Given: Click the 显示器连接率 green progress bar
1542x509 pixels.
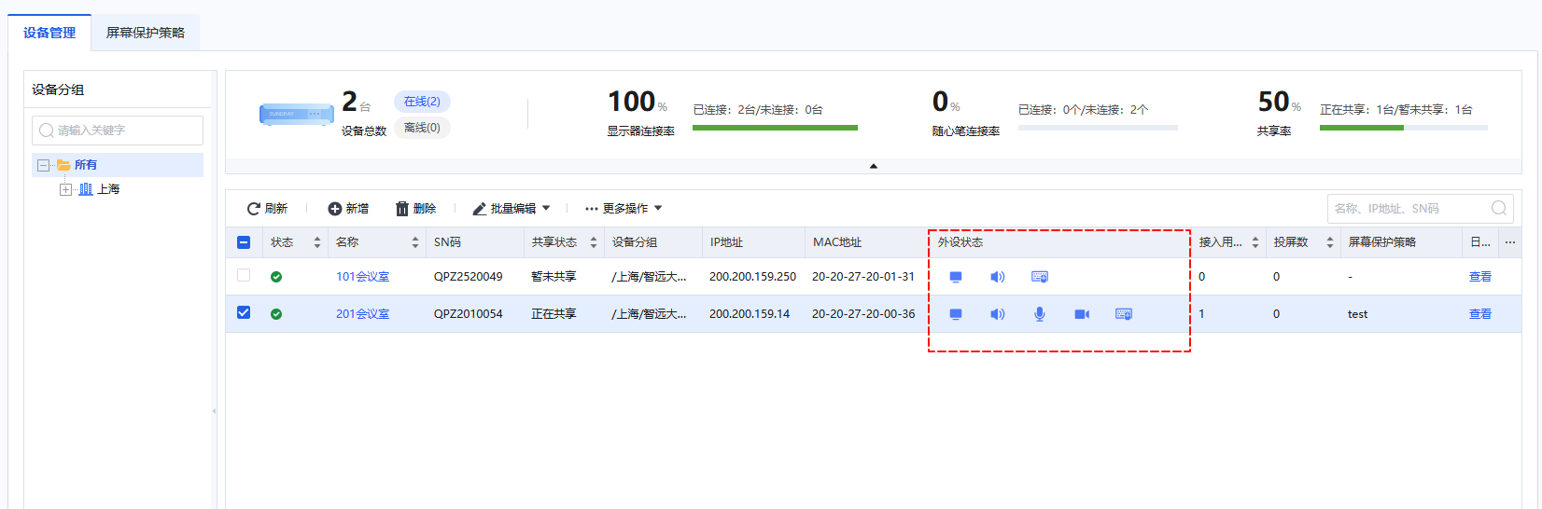Looking at the screenshot, I should pyautogui.click(x=775, y=128).
